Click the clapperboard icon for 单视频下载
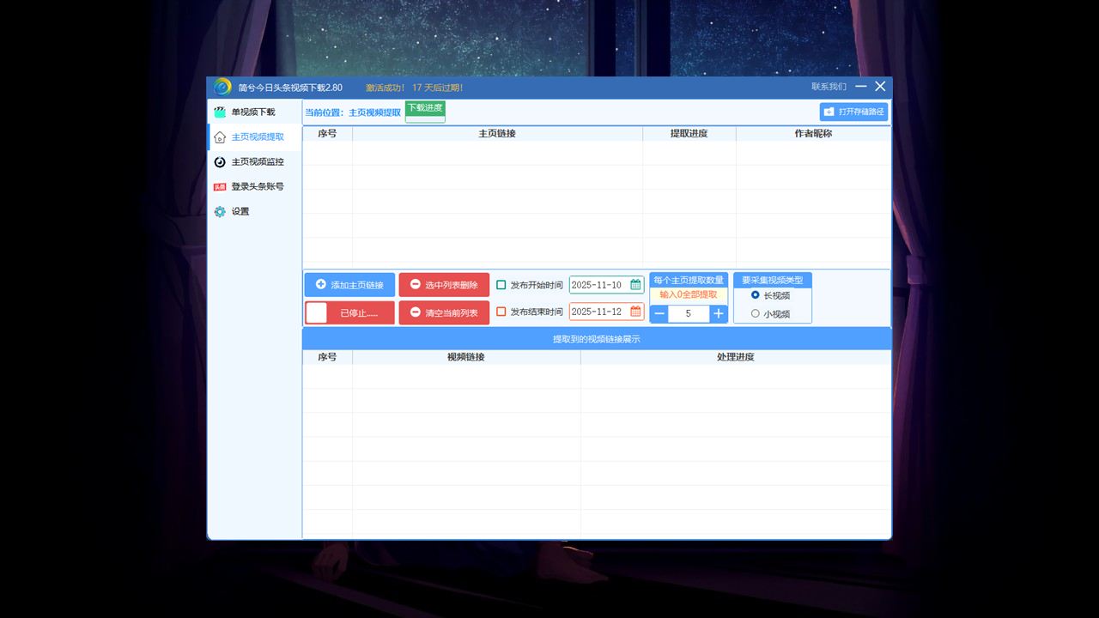The image size is (1099, 618). pos(220,112)
